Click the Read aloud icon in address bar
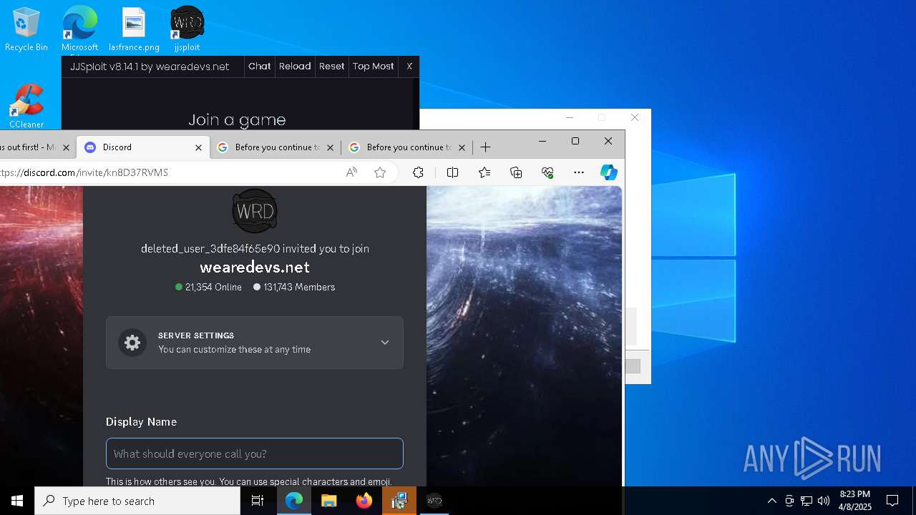Viewport: 916px width, 515px height. pos(351,172)
